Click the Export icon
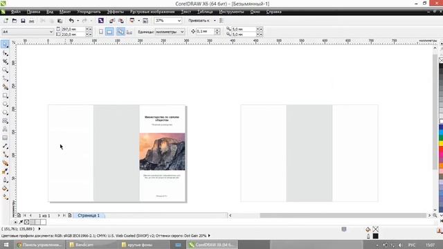The width and height of the screenshot is (443, 249). (x=121, y=21)
